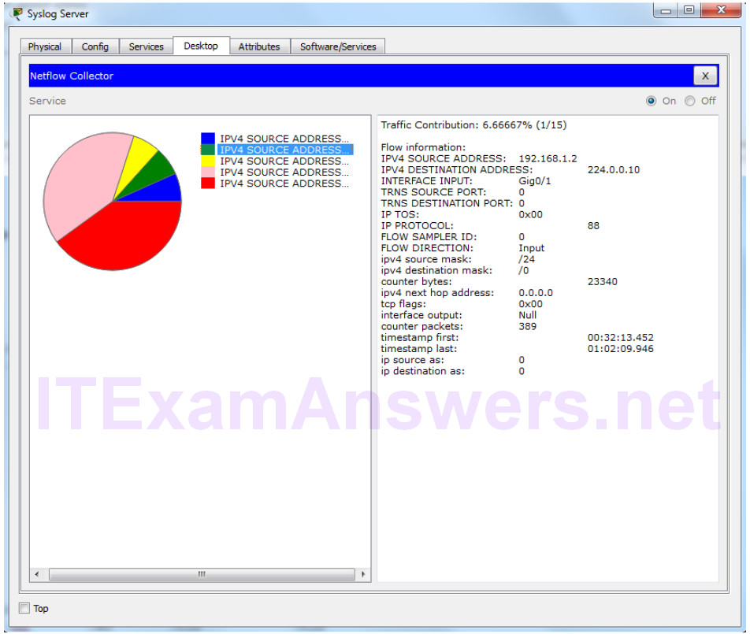Viewport: 750px width, 634px height.
Task: Enable the Top checkbox
Action: [24, 608]
